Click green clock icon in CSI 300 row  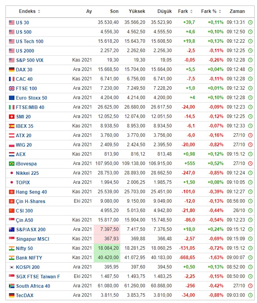pyautogui.click(x=250, y=210)
